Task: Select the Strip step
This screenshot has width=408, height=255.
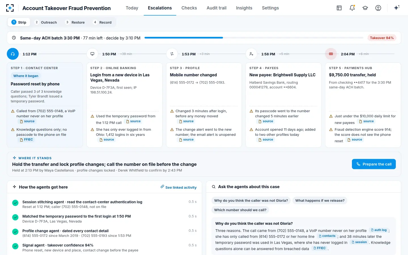Action: 19,22
